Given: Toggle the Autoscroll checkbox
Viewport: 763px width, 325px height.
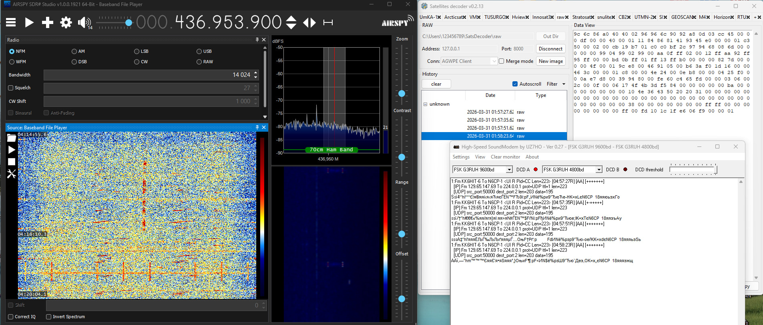Looking at the screenshot, I should pos(515,84).
